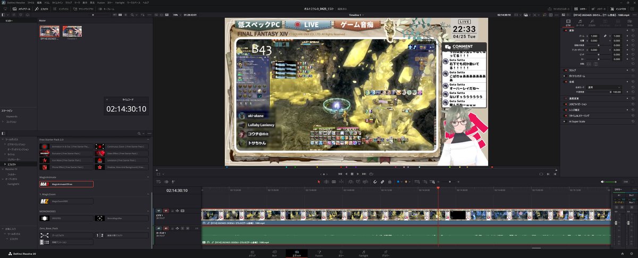
Task: Click the timeline zoom slider
Action: click(451, 182)
